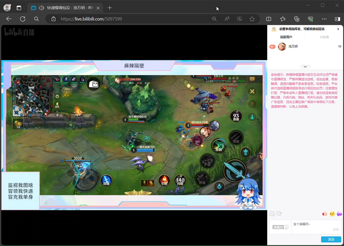The image size is (344, 246).
Task: Click the 榜1 rank badge
Action: click(272, 47)
